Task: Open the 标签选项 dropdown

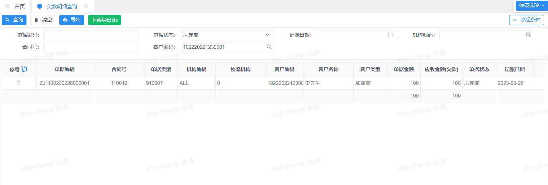Action: 532,5
